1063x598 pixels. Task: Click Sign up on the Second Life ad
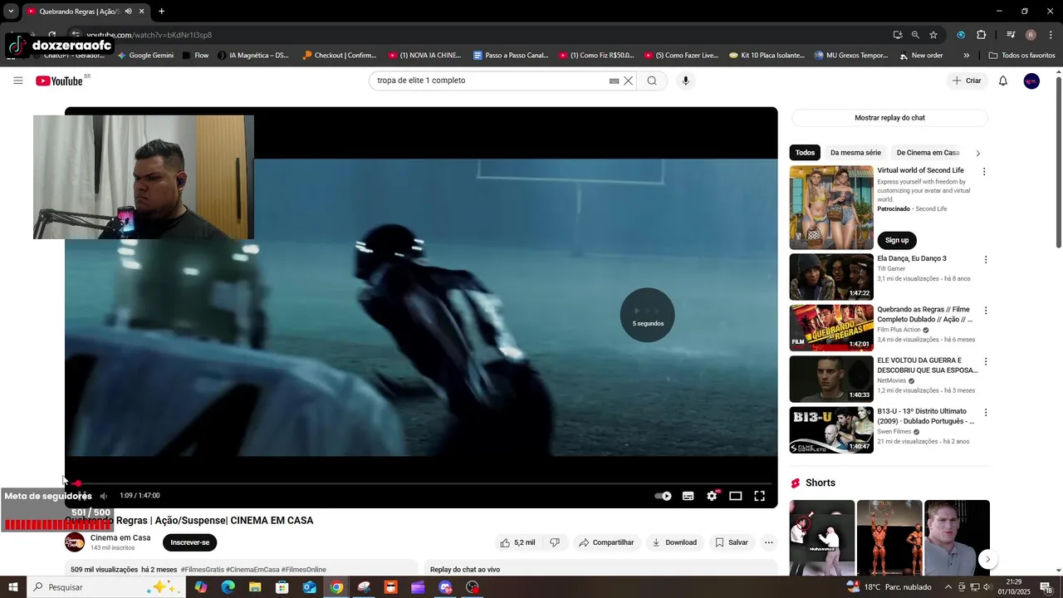coord(897,240)
